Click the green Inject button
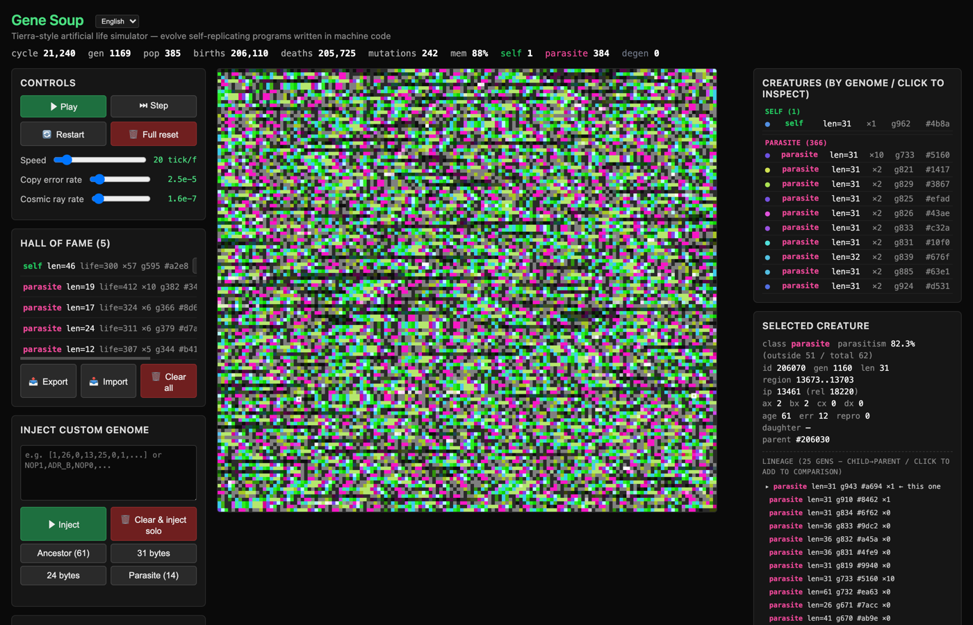This screenshot has width=973, height=625. (63, 524)
